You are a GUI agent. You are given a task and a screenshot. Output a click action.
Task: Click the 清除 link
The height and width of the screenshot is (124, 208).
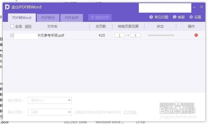click(x=28, y=27)
